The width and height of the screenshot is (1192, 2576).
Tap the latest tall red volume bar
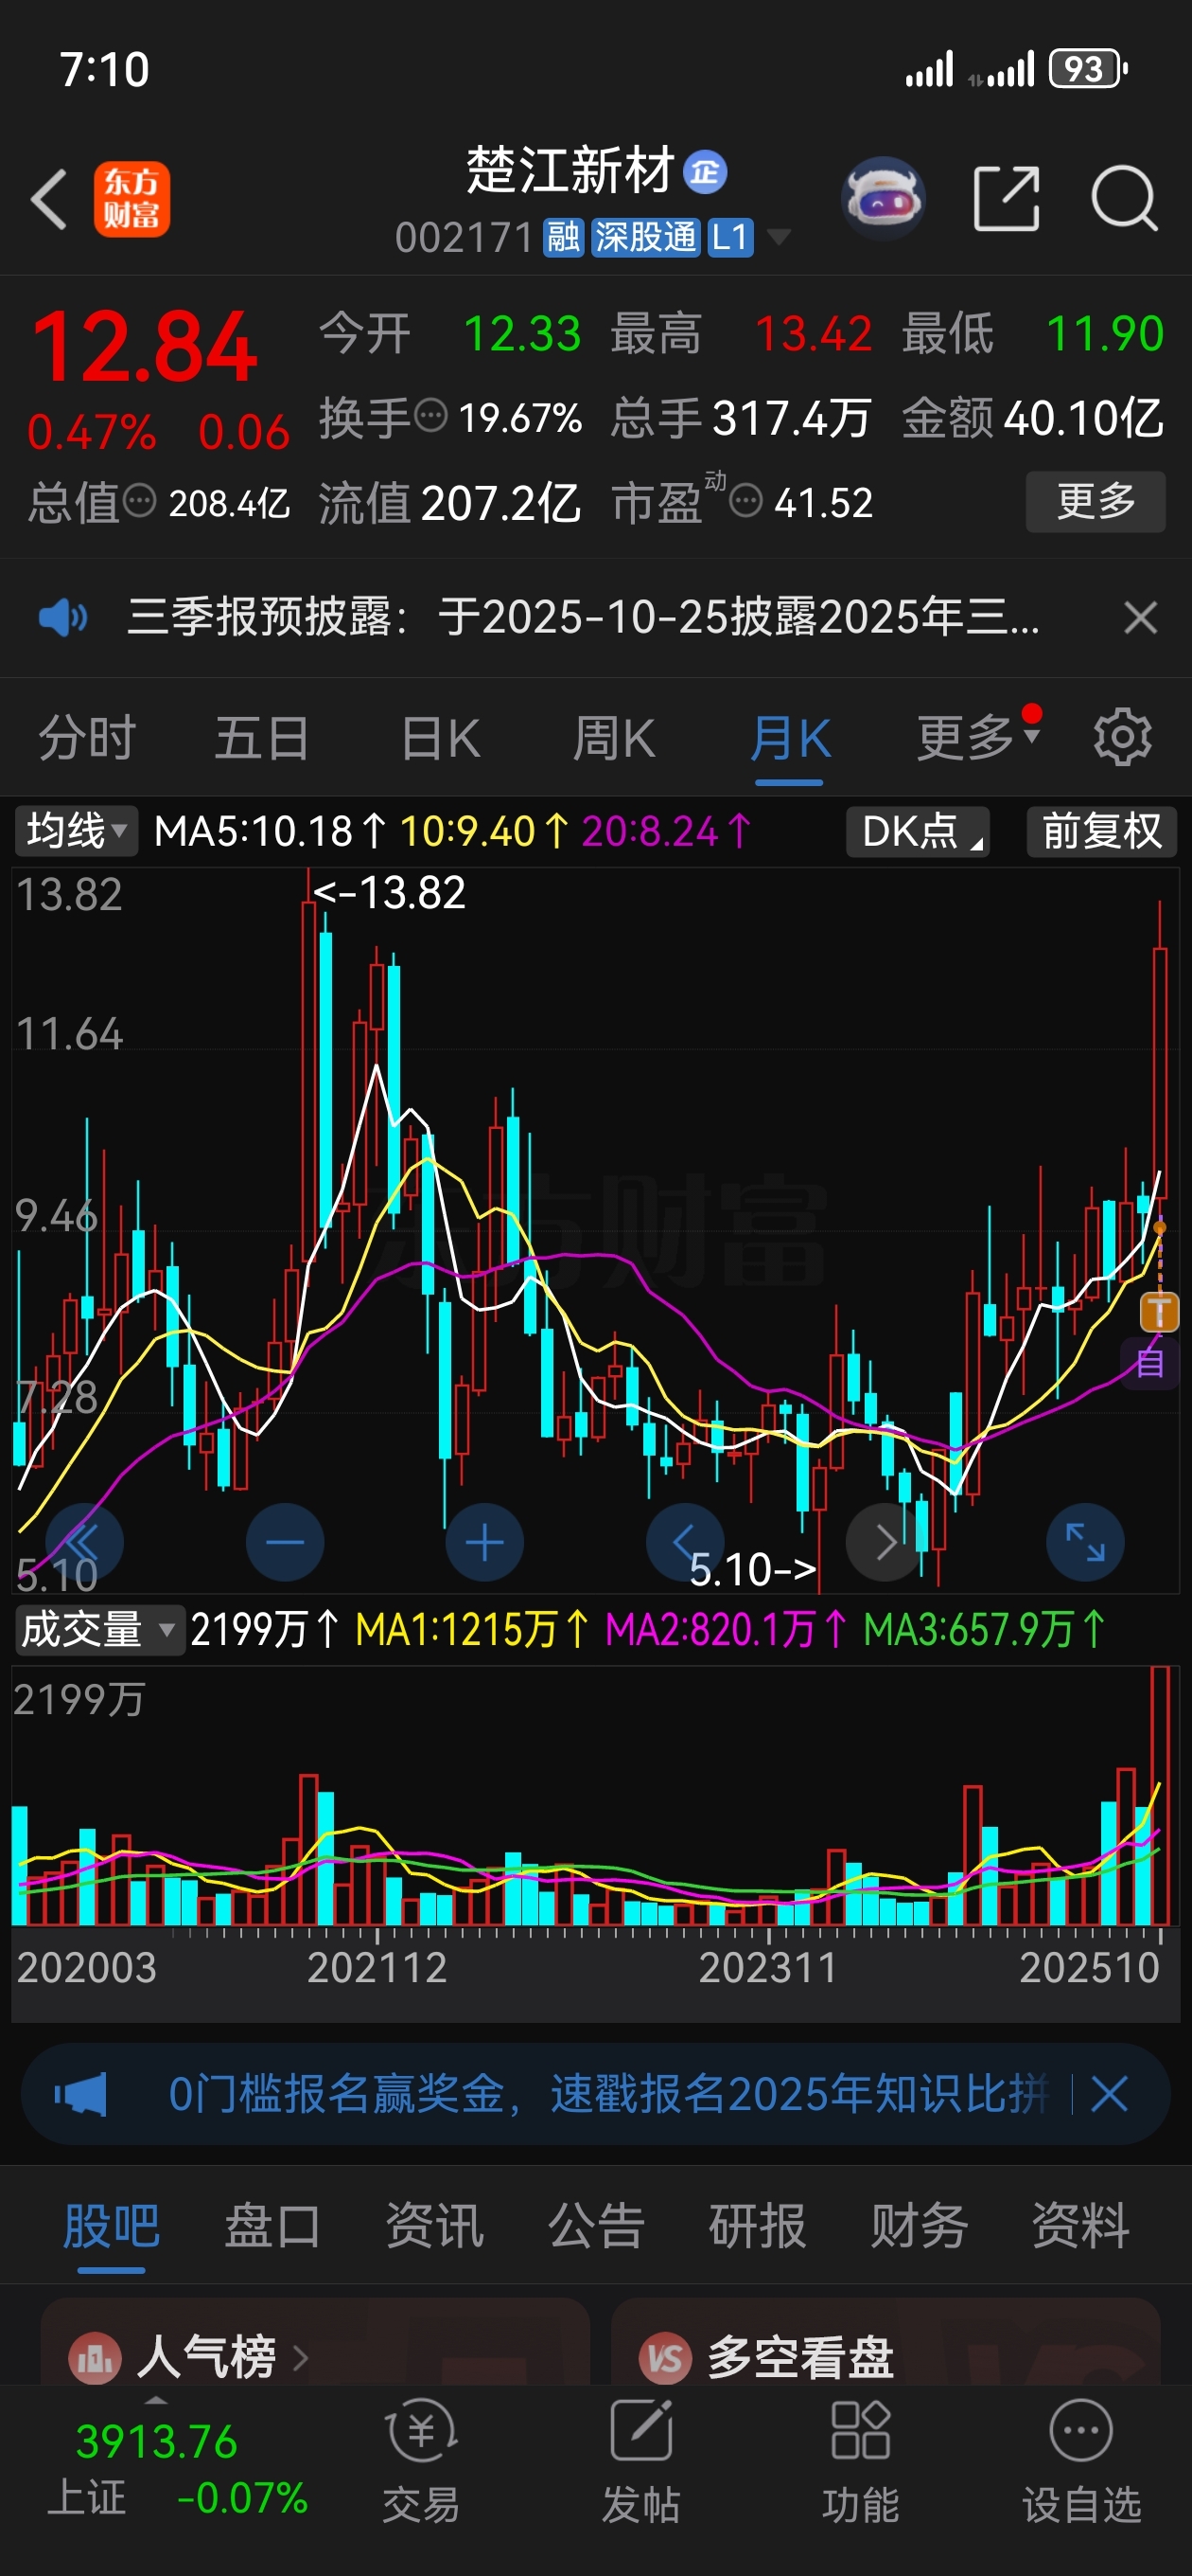(1160, 1795)
